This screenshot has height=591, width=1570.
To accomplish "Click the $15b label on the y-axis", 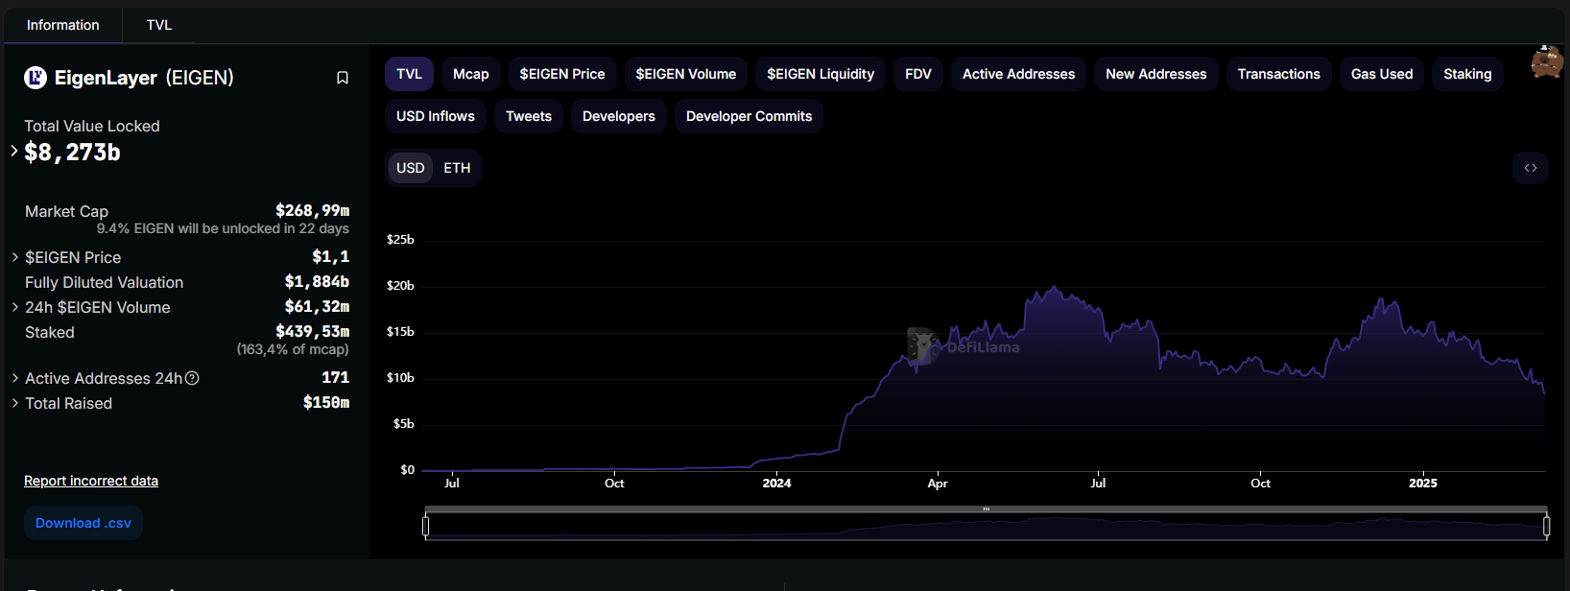I will click(x=400, y=332).
